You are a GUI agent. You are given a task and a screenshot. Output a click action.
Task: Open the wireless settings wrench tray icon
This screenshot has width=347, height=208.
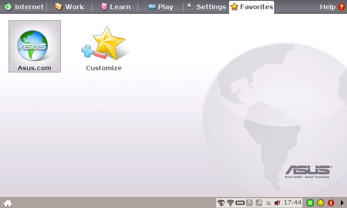(x=221, y=203)
